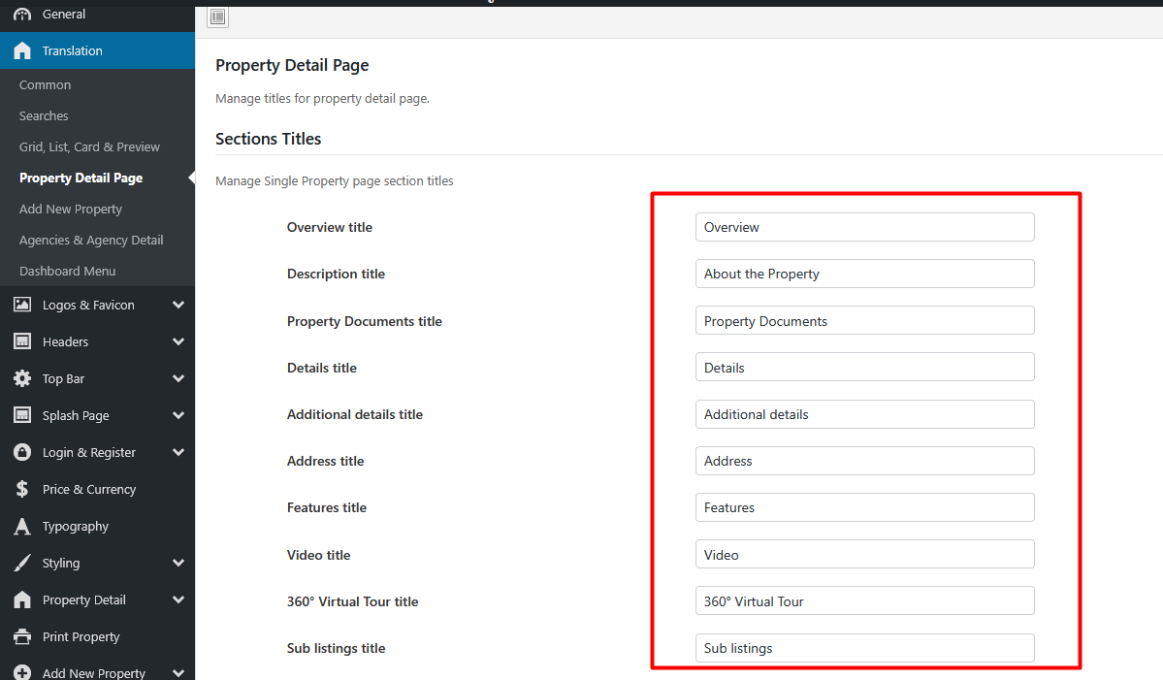This screenshot has width=1163, height=680.
Task: Click the Top Bar gear icon
Action: 22,378
